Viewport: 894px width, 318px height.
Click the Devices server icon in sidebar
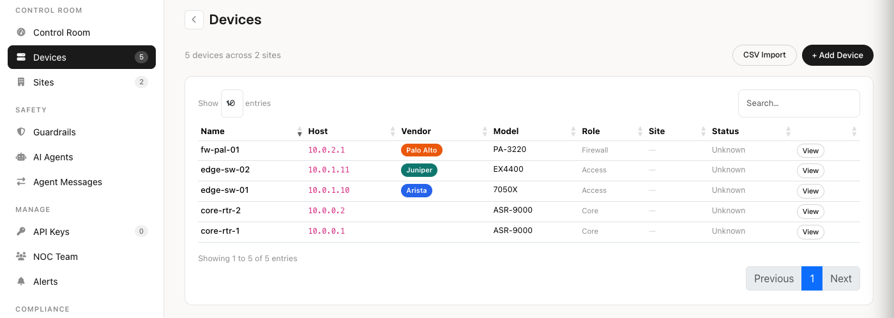pyautogui.click(x=21, y=57)
